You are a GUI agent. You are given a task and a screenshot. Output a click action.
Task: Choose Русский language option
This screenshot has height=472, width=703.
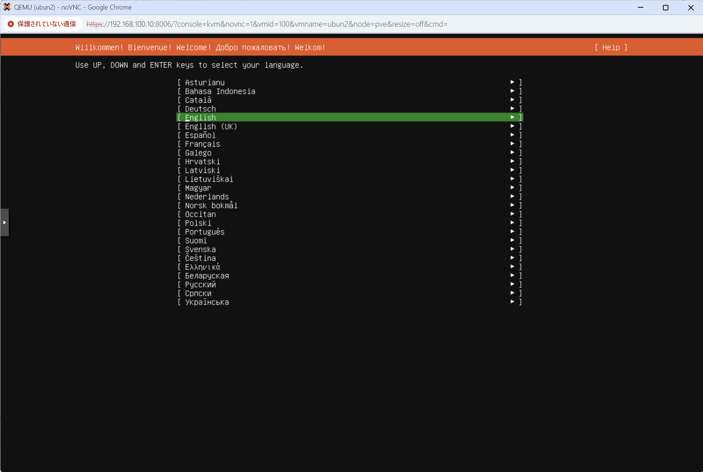click(x=200, y=285)
